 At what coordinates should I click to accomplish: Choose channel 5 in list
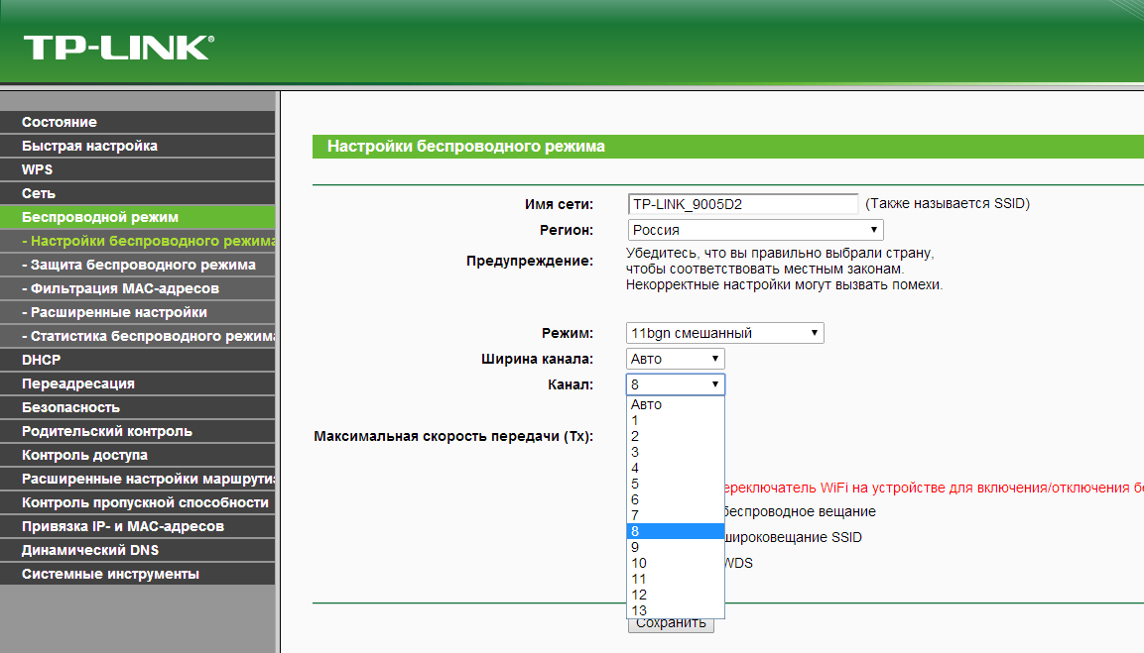pos(676,484)
